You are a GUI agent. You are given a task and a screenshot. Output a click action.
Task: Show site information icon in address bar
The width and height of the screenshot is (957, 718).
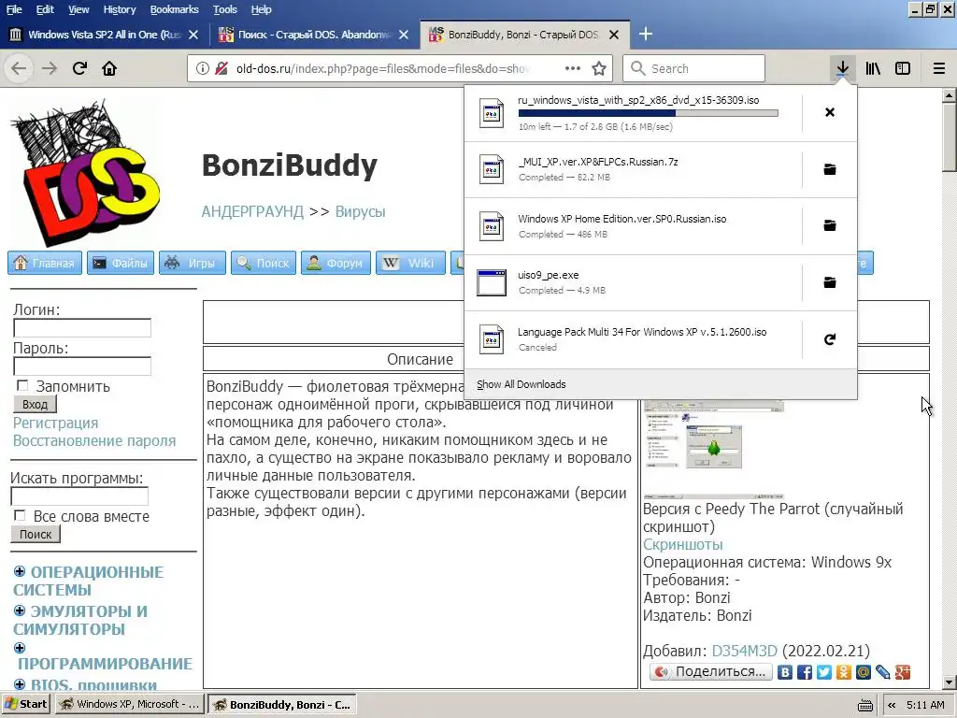point(203,68)
